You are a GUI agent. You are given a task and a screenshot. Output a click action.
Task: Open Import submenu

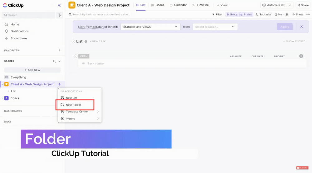(80, 119)
